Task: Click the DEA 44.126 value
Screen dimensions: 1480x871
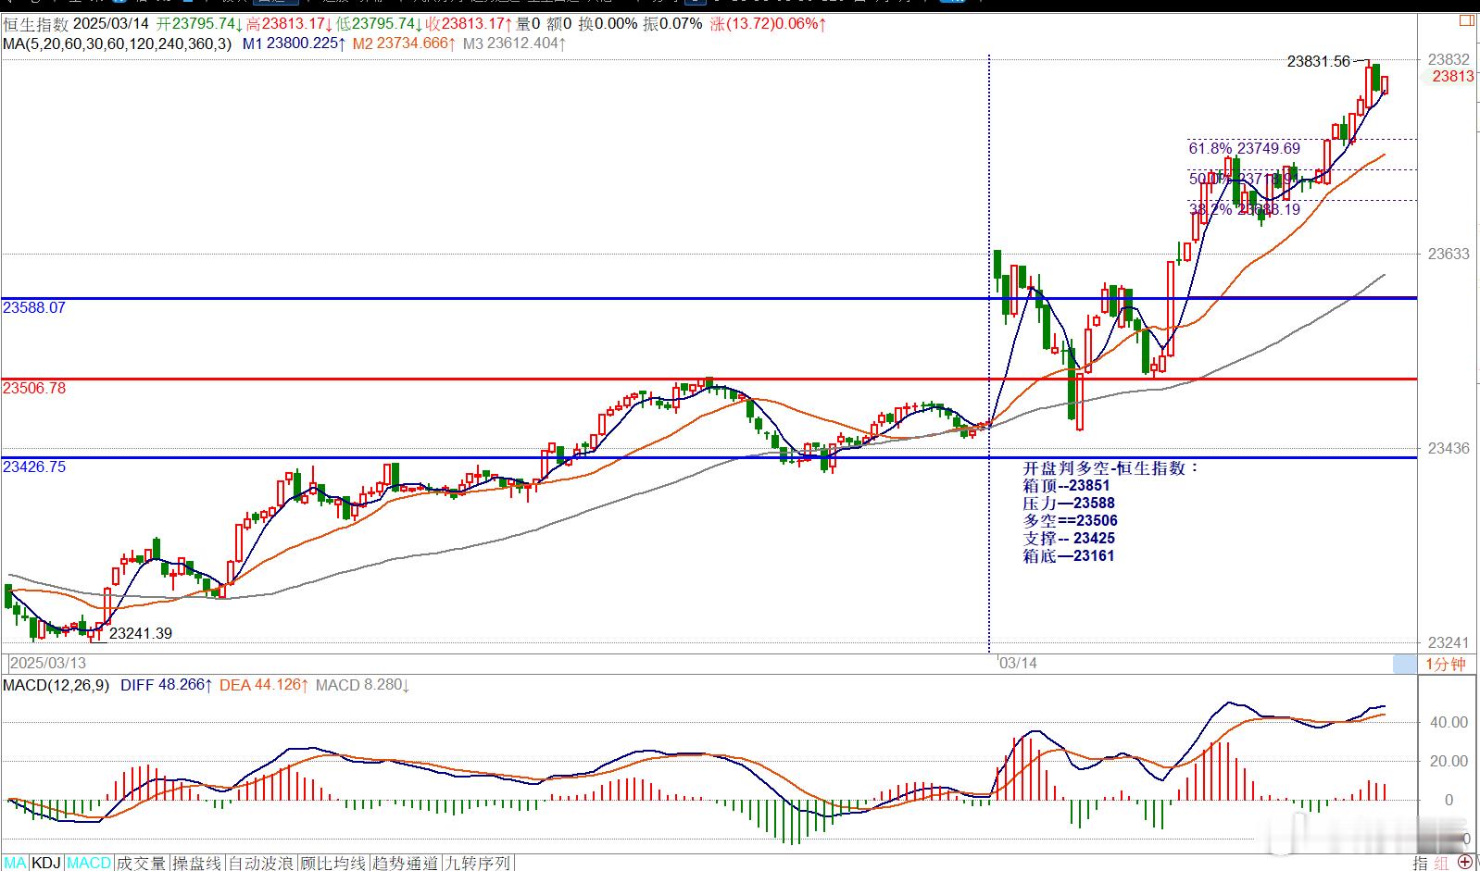Action: (265, 685)
